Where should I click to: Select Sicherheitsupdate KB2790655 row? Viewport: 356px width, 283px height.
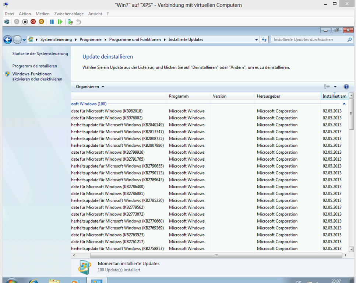coord(209,166)
